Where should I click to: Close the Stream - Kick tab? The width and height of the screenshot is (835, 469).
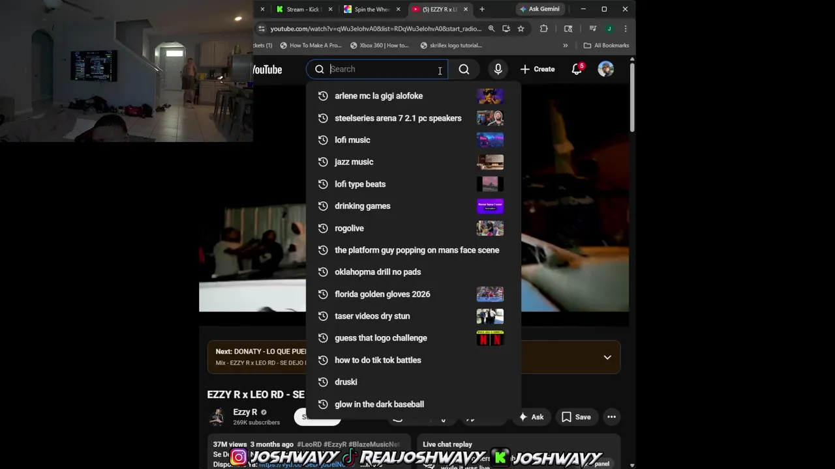point(330,9)
